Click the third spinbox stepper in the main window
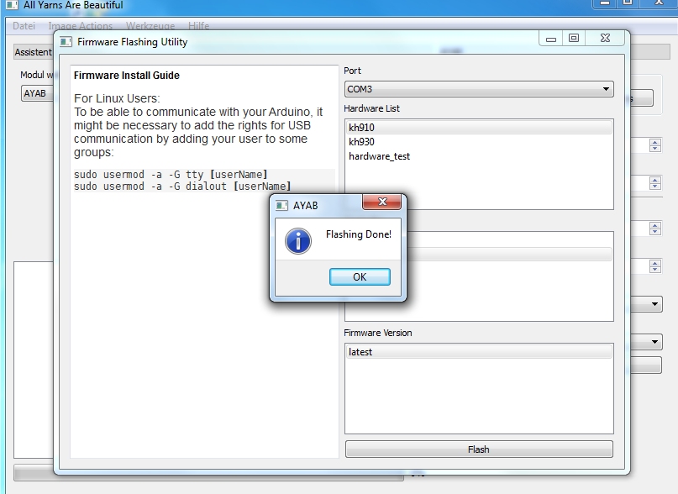Viewport: 678px width, 494px height. (655, 229)
